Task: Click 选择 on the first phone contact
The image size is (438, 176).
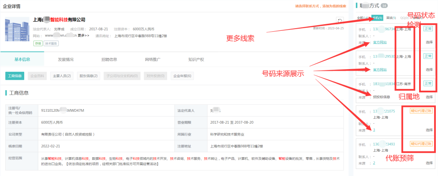Action: point(429,42)
